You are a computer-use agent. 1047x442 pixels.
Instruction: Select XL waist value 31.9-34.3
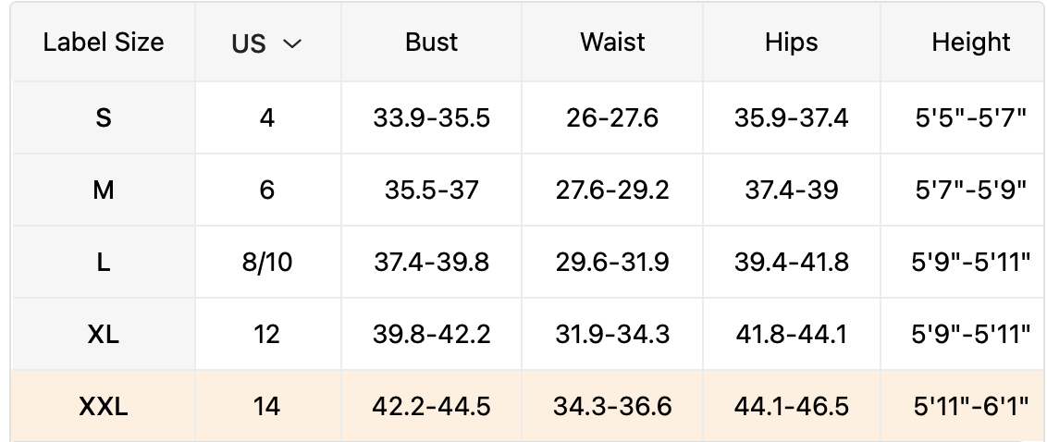coord(612,334)
